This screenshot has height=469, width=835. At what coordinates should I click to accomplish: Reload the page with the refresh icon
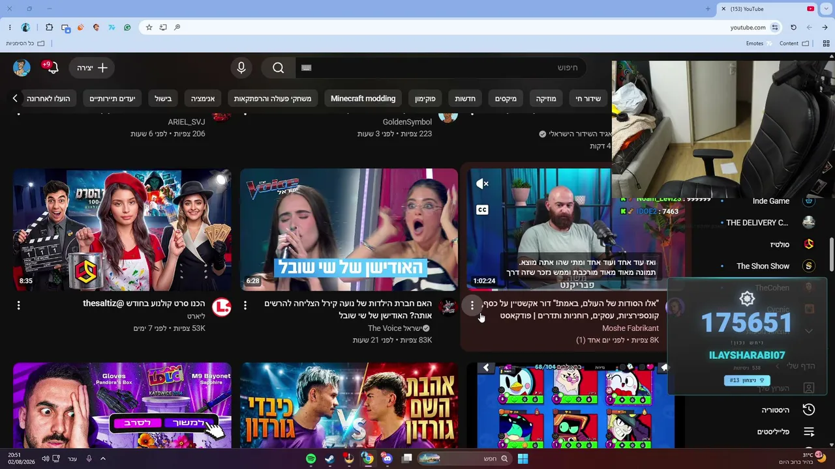tap(793, 27)
